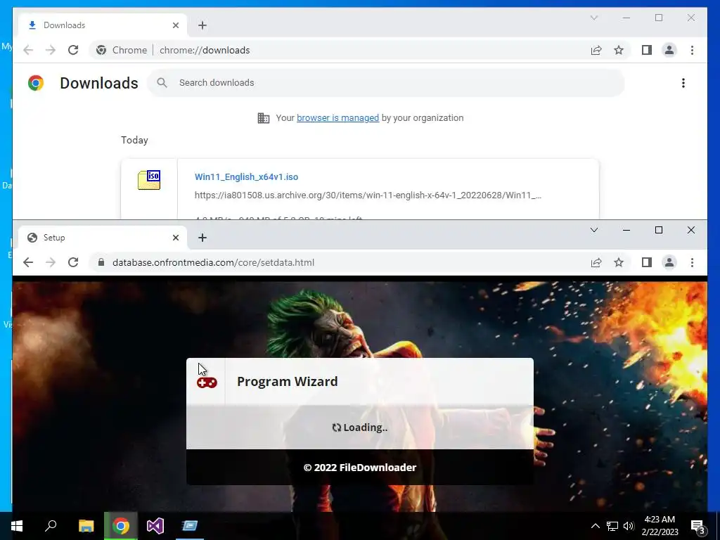720x540 pixels.
Task: View site info lock icon for onfrontmedia.com
Action: 101,262
